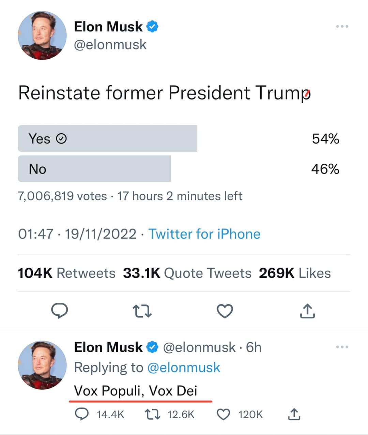Retweet the main poll tweet
Screen dimensions: 368x435
[x=142, y=311]
